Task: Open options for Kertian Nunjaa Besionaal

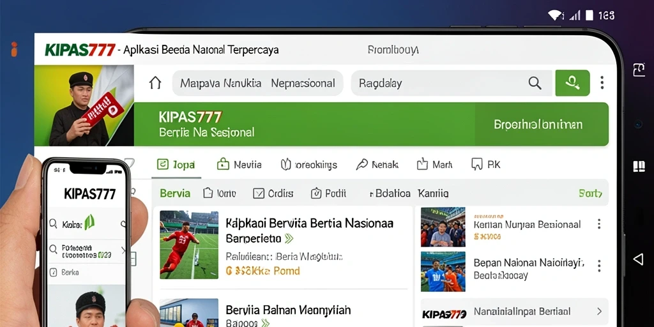Action: [x=599, y=224]
